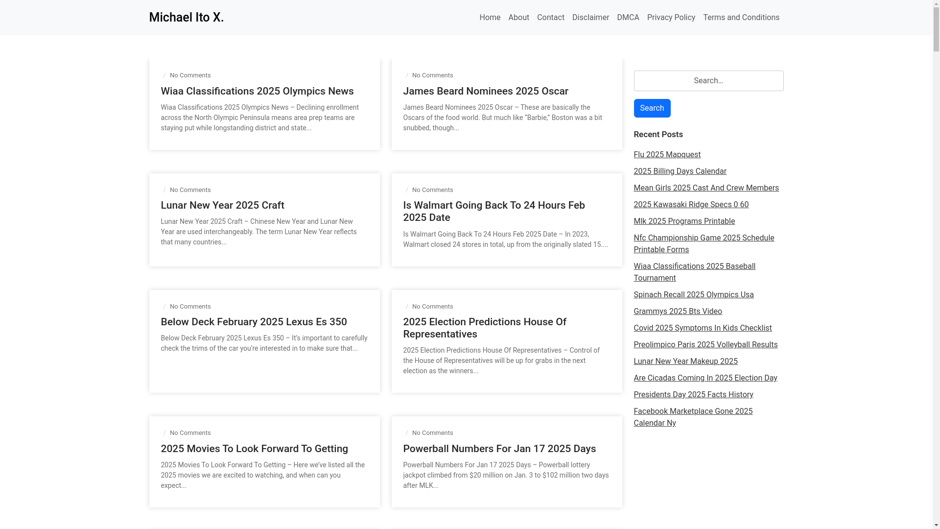Click excerpt text "carefully check the trims of the car"
This screenshot has width=940, height=529.
(264, 343)
